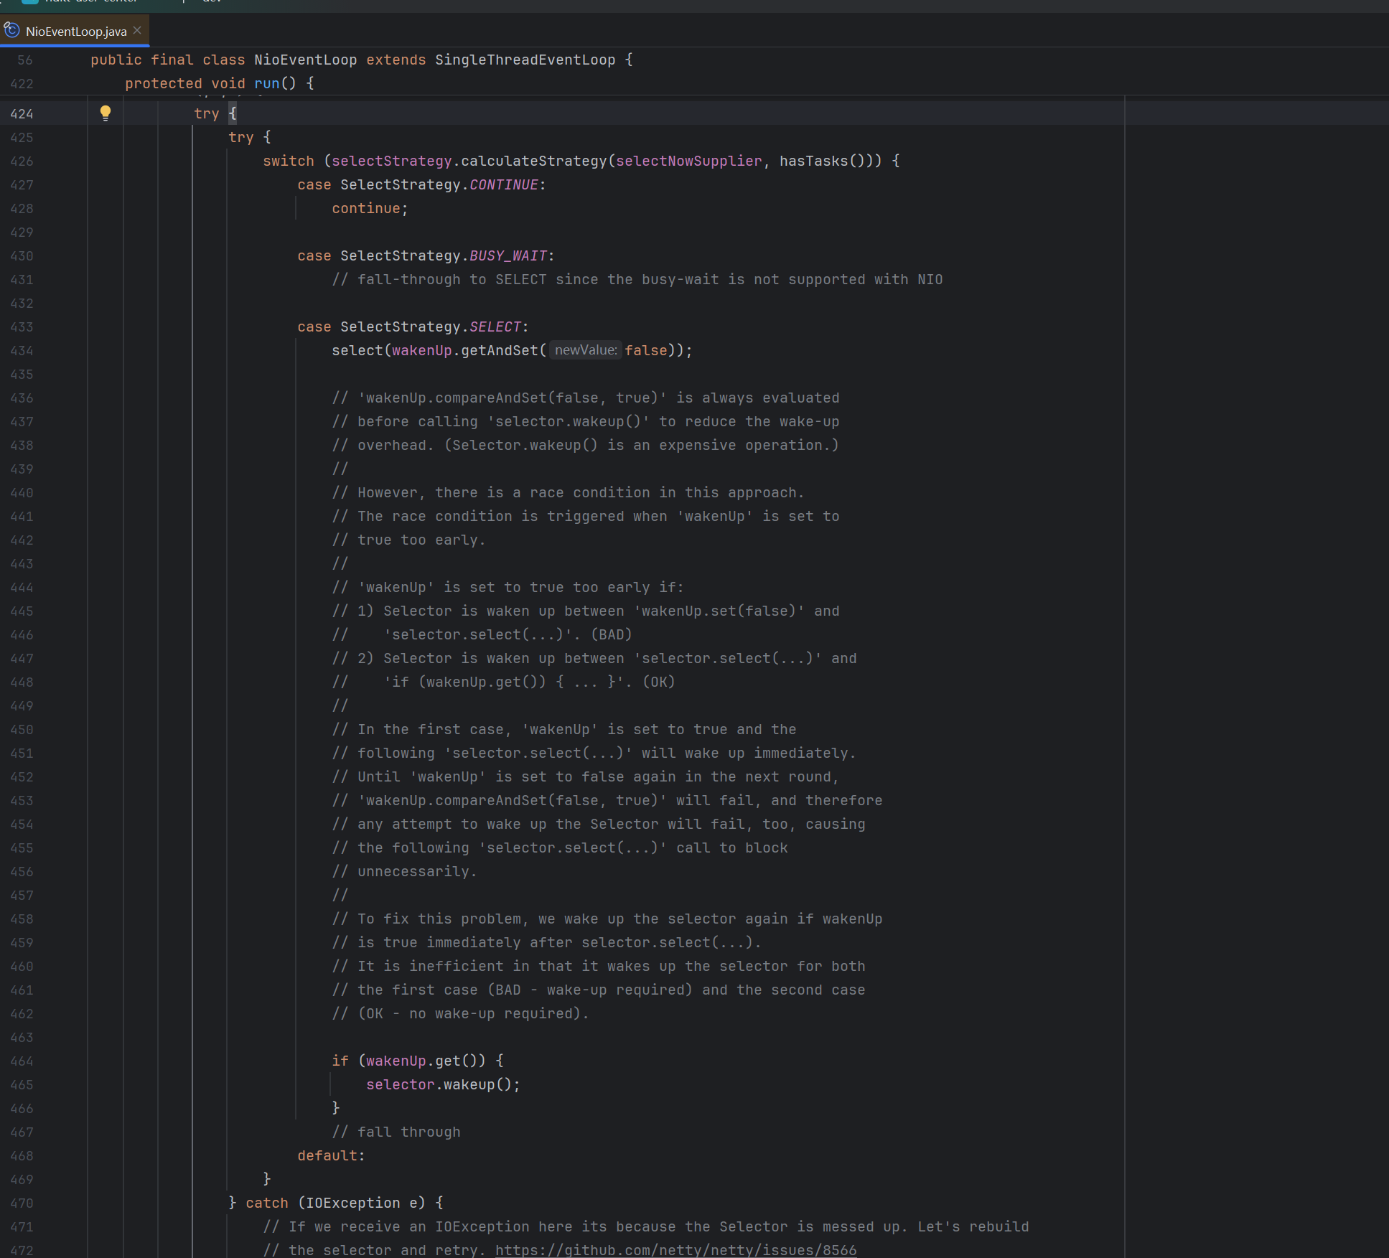
Task: Click line number 470 in gutter
Action: point(22,1203)
